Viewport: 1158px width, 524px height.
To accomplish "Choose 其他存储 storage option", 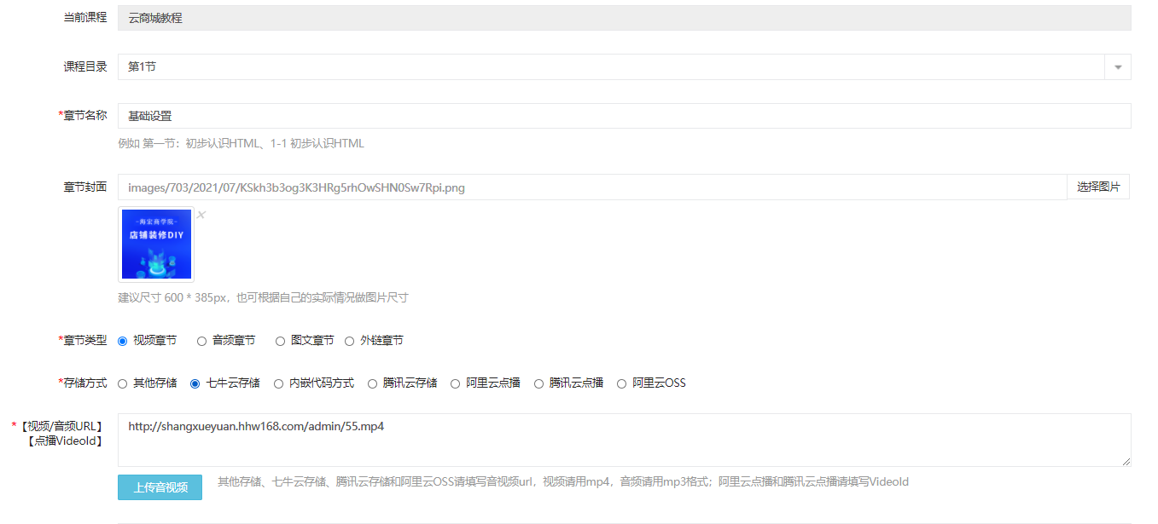I will (123, 383).
